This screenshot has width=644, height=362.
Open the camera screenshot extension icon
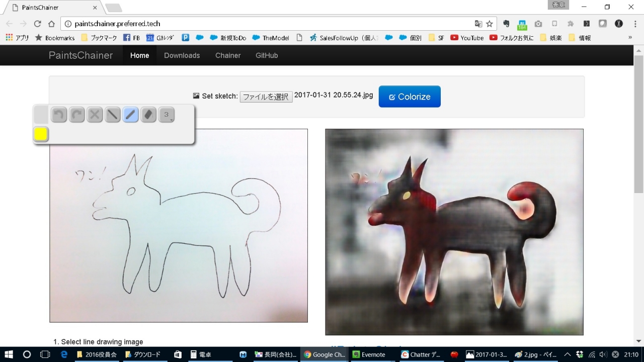pos(538,24)
